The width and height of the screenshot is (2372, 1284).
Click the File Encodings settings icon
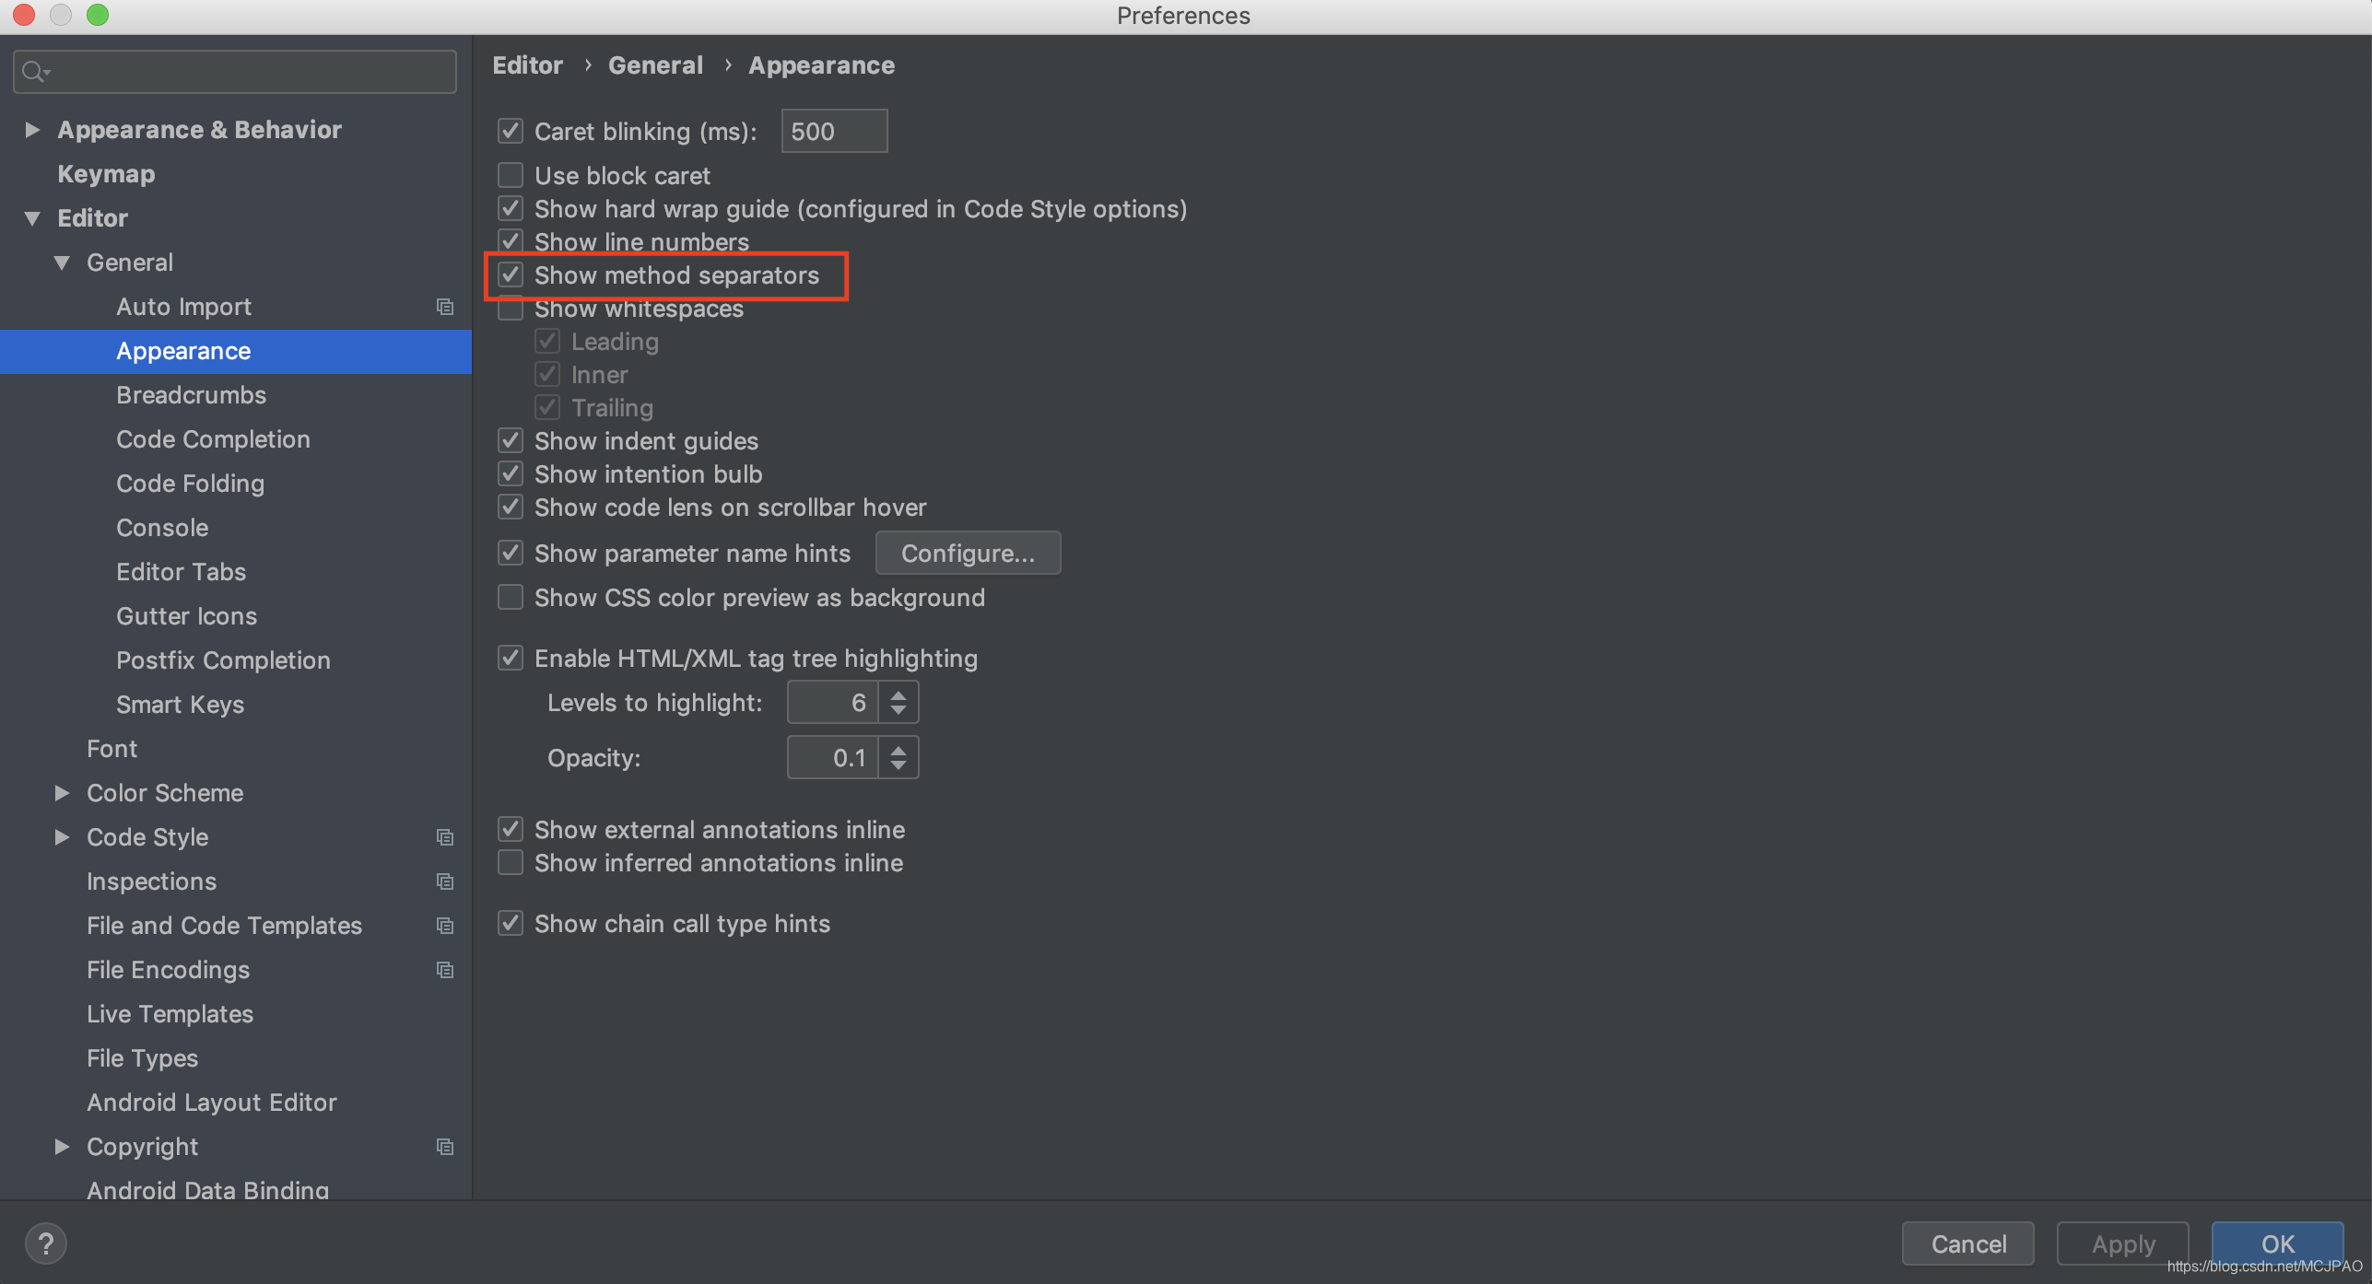click(448, 969)
